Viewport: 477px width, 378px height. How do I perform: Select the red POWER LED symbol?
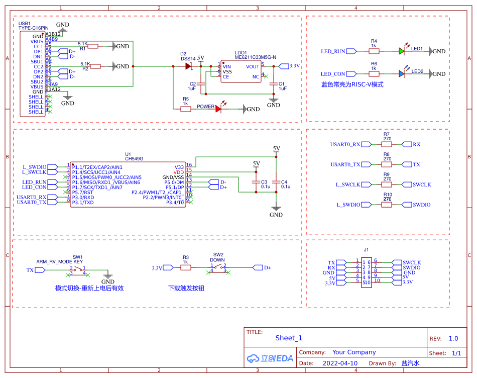click(x=217, y=108)
